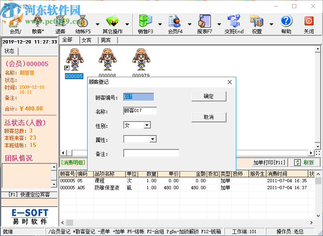The width and height of the screenshot is (323, 236).
Task: Click down arrow in 团队情况 list scrollbar
Action: [54, 184]
